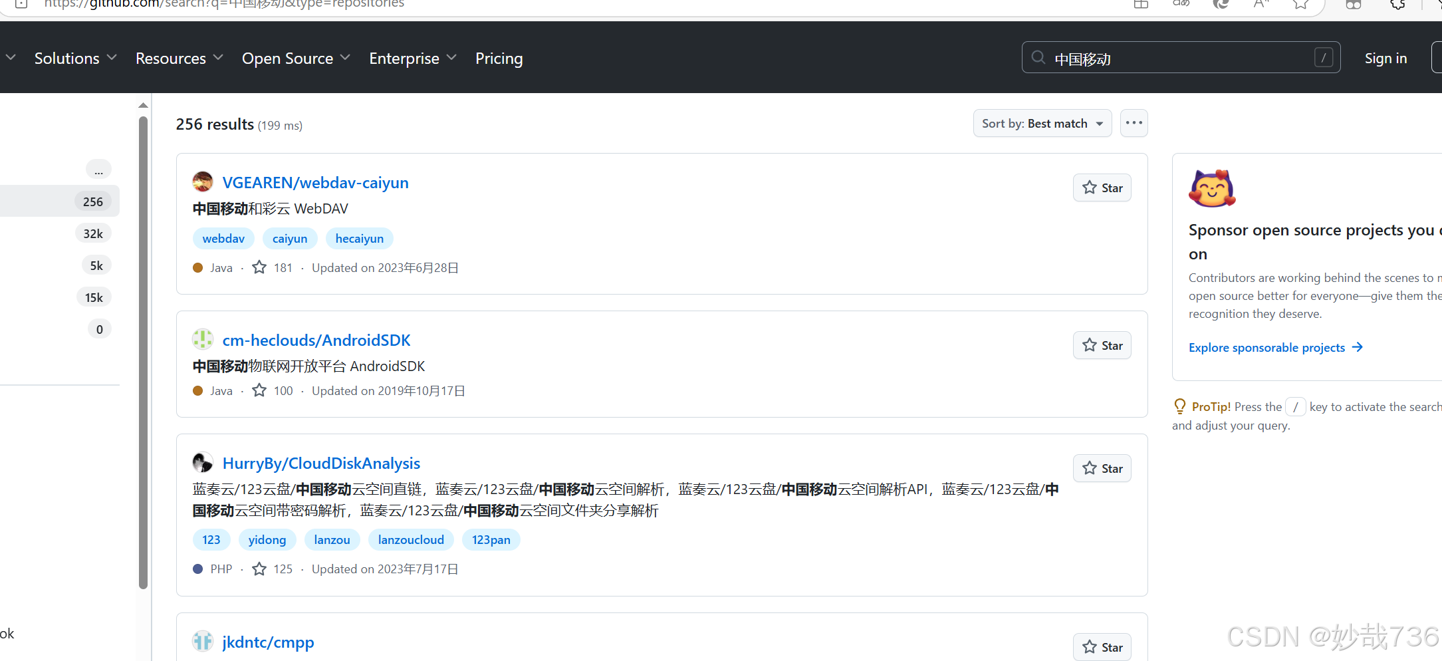Screen dimensions: 1442x661
Task: Select the 0 results filter count
Action: point(100,329)
